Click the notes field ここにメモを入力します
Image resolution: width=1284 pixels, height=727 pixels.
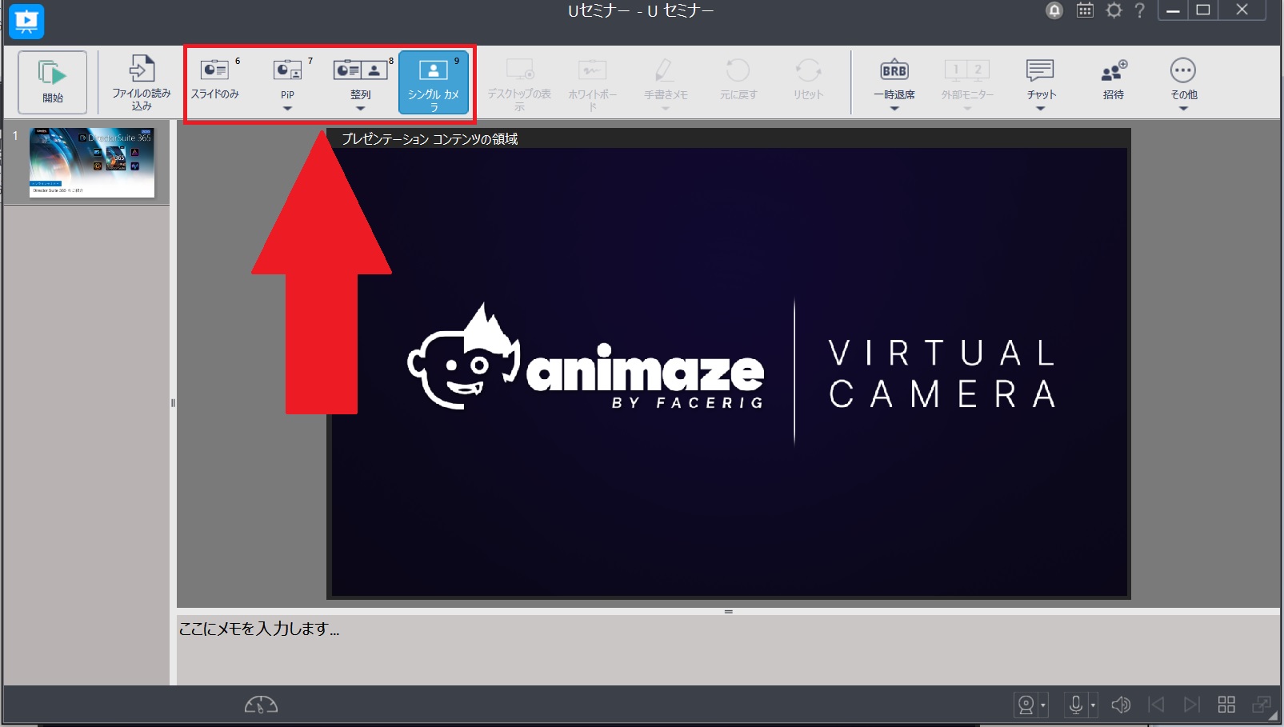point(728,649)
